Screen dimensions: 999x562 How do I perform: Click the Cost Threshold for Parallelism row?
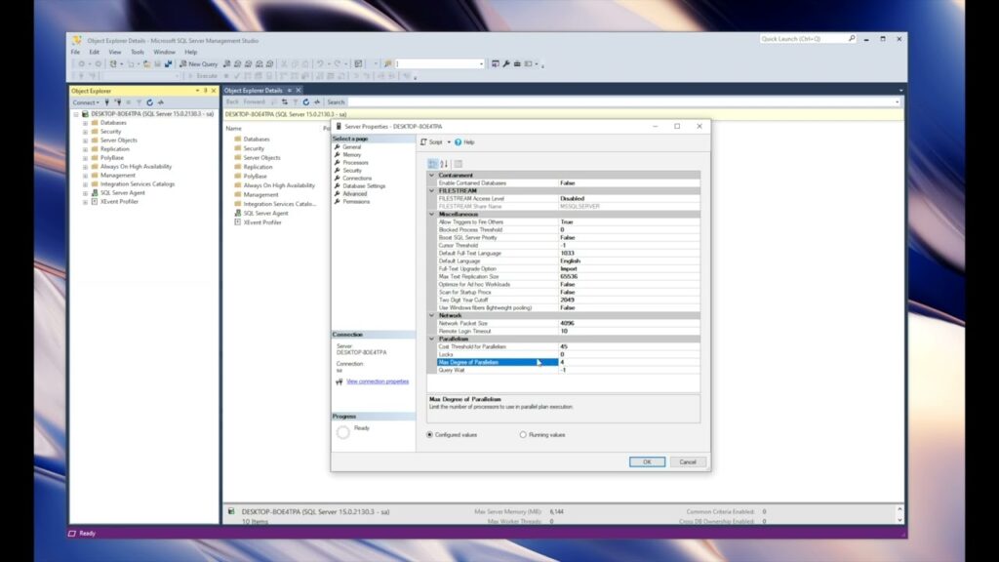point(569,346)
